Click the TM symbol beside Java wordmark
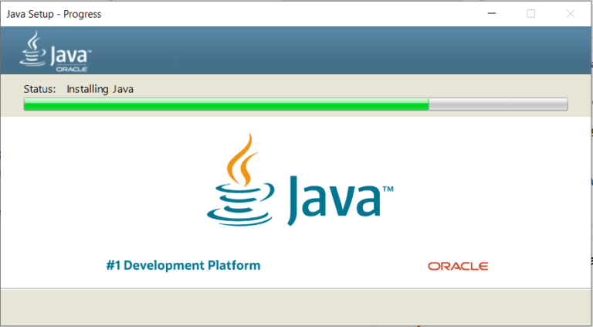This screenshot has width=593, height=327. (388, 189)
